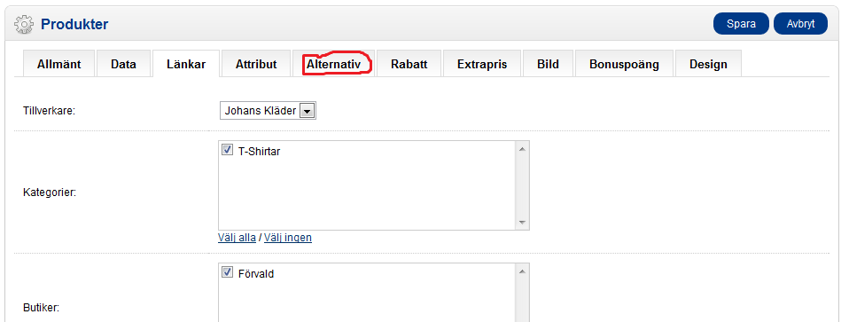
Task: Open the Rabatt tab
Action: pos(409,64)
